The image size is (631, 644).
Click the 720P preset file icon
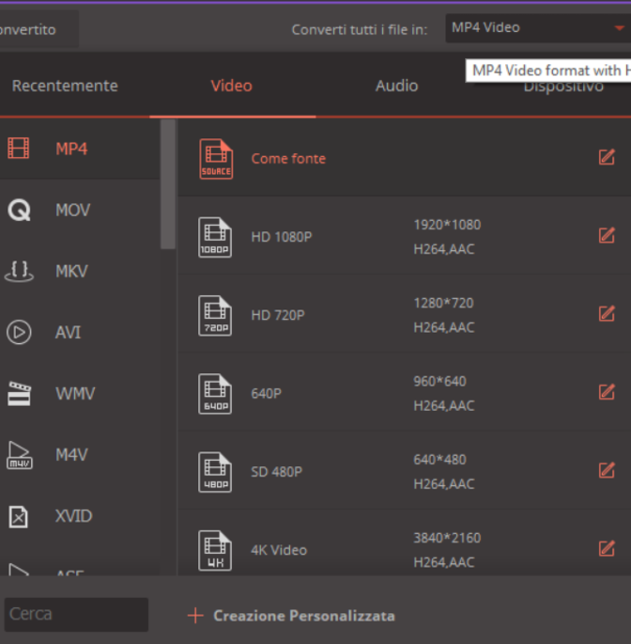[215, 316]
